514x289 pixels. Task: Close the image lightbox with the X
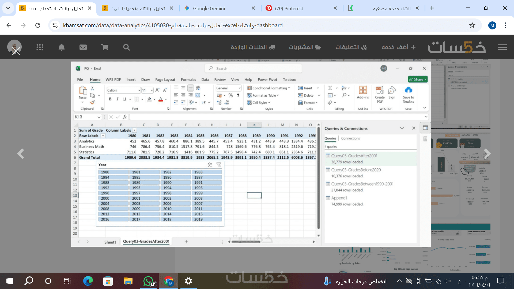[x=16, y=51]
